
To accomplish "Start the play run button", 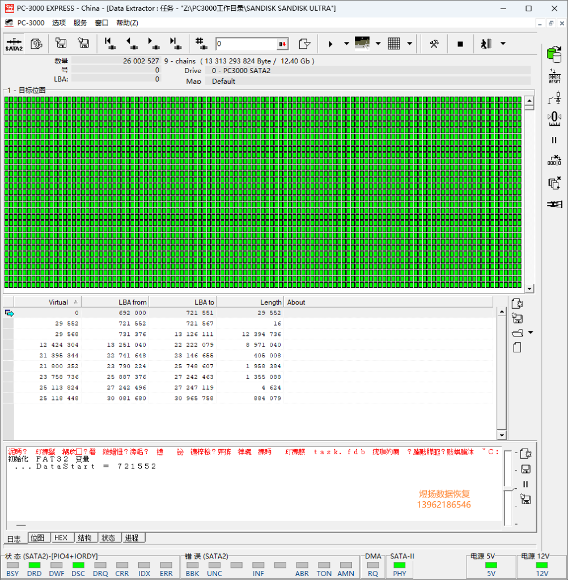I will [330, 44].
